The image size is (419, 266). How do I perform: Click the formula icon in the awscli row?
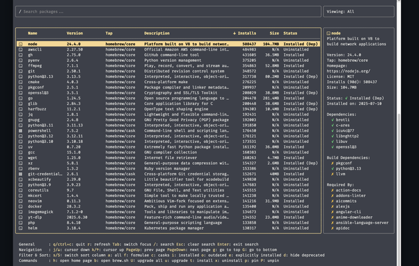pos(21,49)
